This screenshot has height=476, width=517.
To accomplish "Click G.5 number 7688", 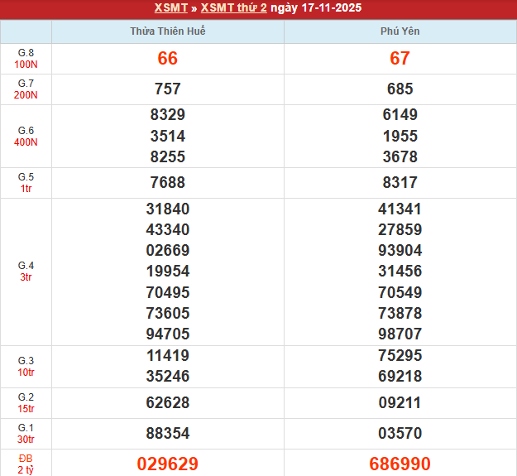I will (167, 182).
